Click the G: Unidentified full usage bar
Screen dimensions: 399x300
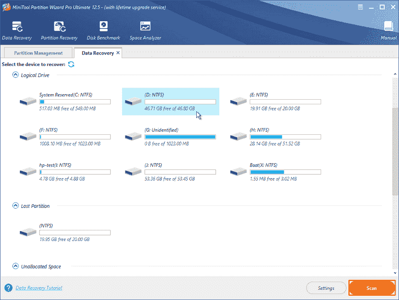click(x=180, y=137)
